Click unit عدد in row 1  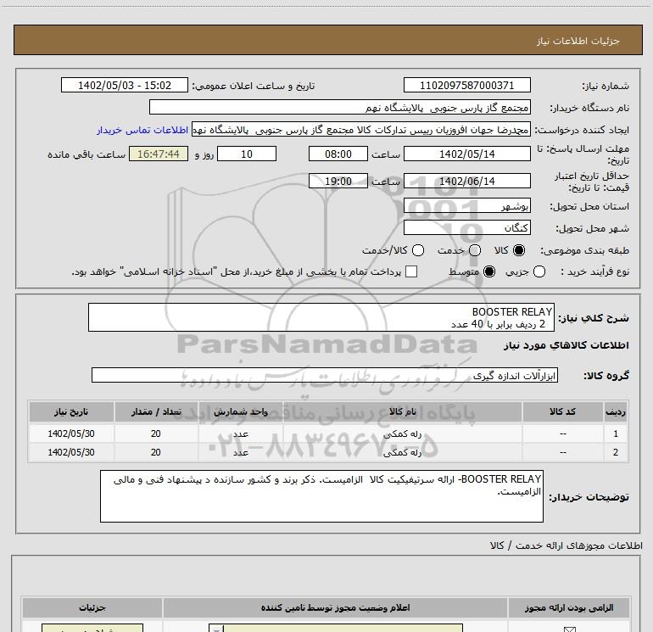click(x=241, y=433)
